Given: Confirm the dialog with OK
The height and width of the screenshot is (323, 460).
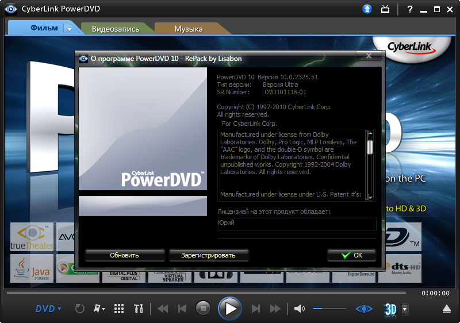Looking at the screenshot, I should point(351,255).
